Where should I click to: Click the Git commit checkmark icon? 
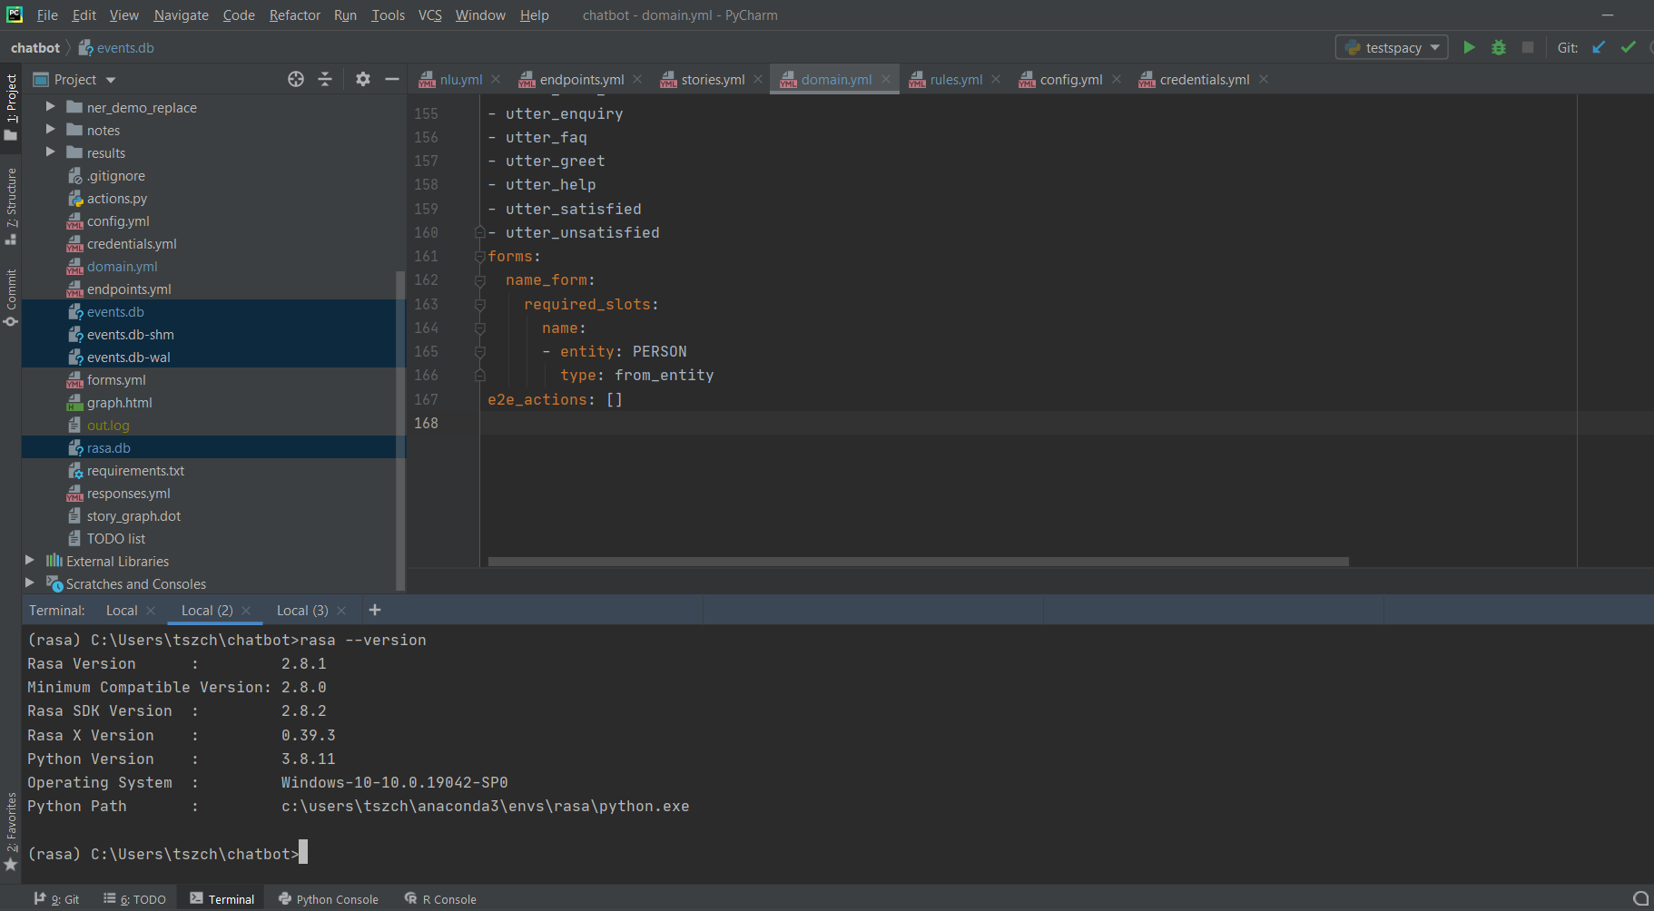(x=1628, y=47)
